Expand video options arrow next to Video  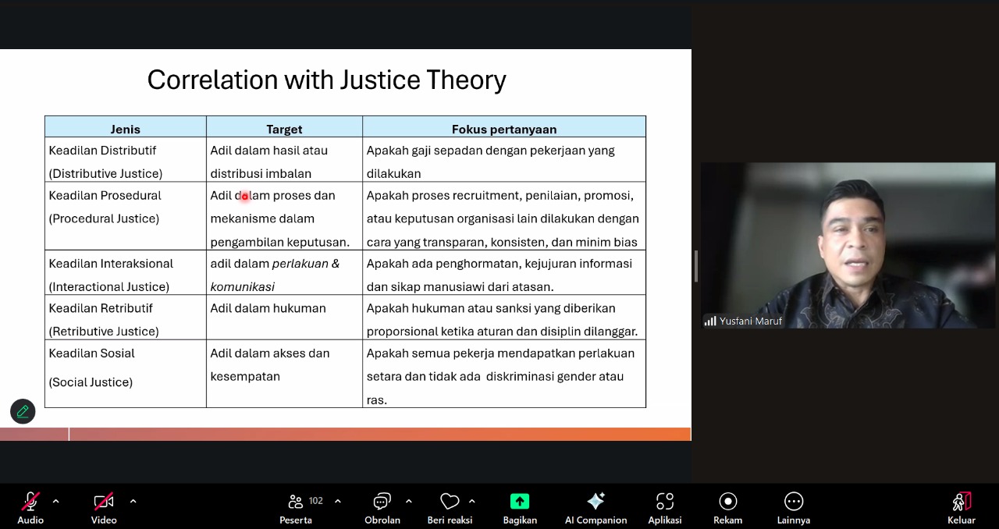point(133,501)
